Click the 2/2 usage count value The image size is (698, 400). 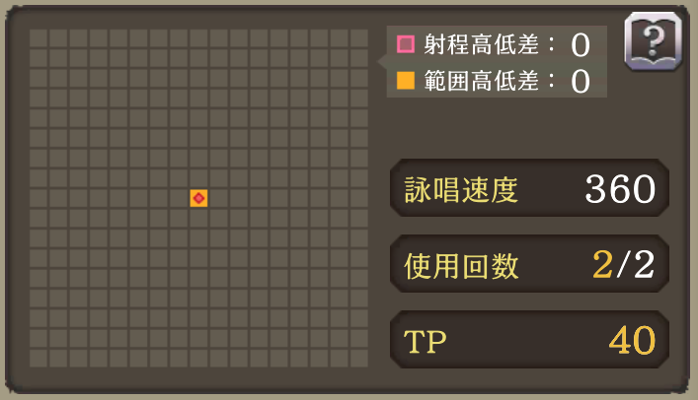point(623,264)
